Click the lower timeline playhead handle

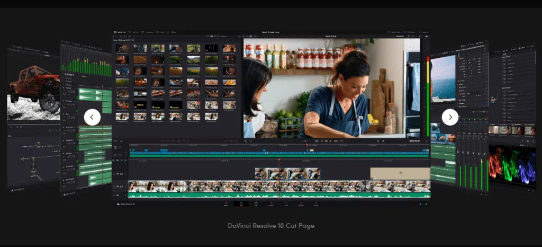(279, 160)
